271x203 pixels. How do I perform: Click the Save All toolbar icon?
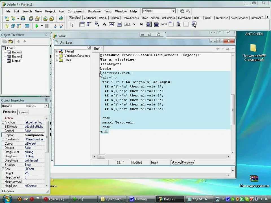pos(31,19)
